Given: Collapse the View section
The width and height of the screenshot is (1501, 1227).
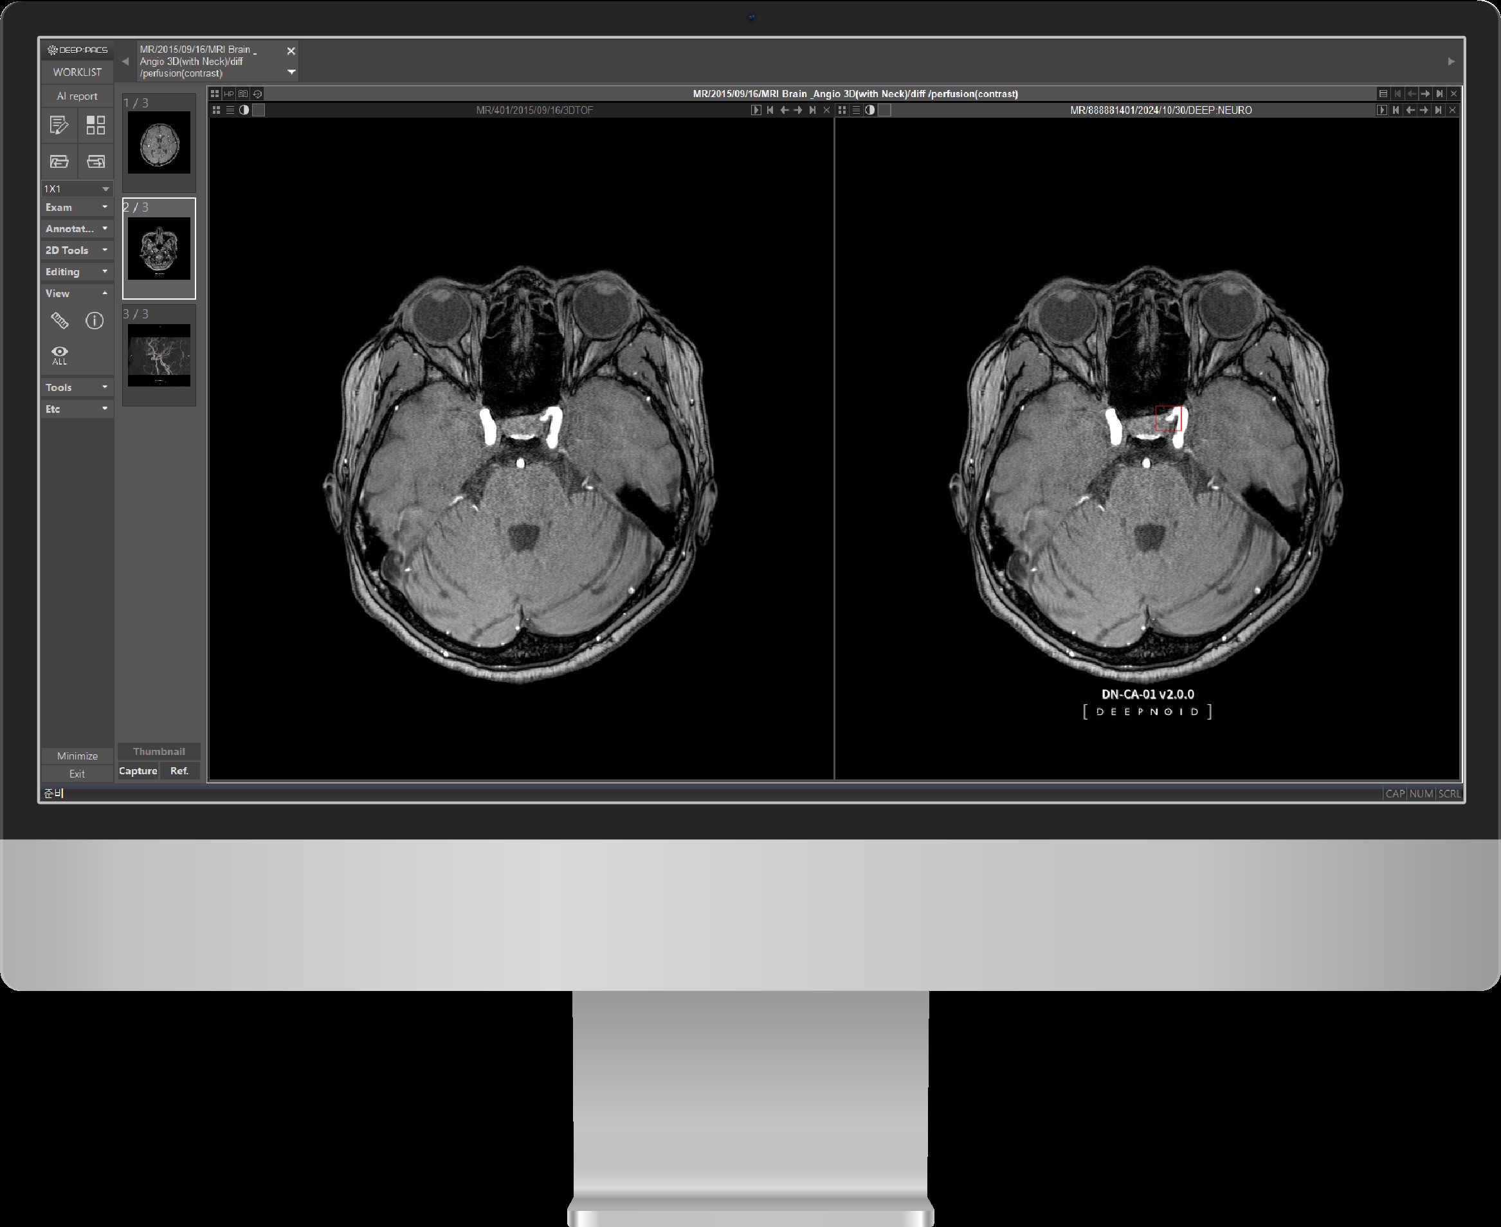Looking at the screenshot, I should tap(77, 293).
